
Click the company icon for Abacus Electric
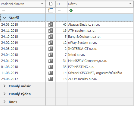(x=51, y=24)
